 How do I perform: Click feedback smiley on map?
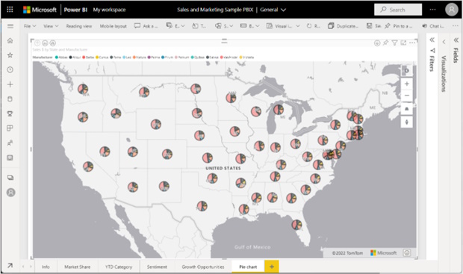(407, 253)
